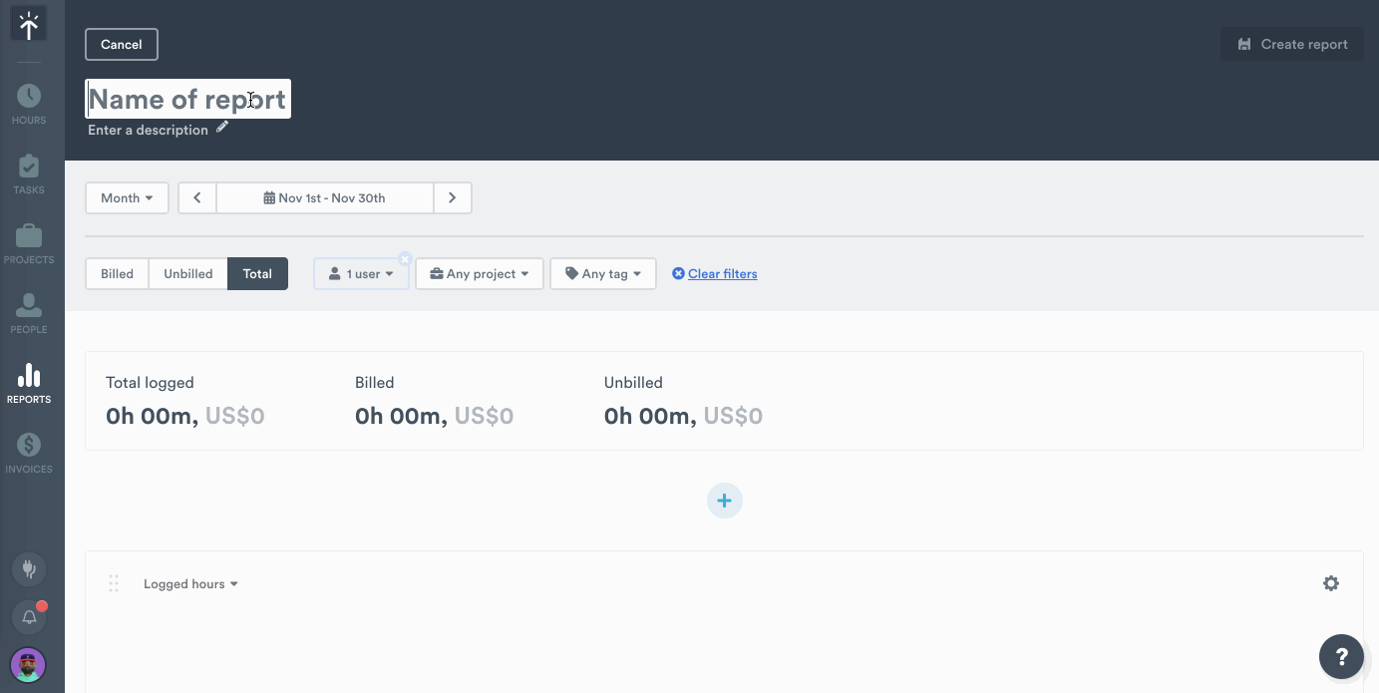Switch to the Unbilled filter
1379x693 pixels.
coord(187,273)
